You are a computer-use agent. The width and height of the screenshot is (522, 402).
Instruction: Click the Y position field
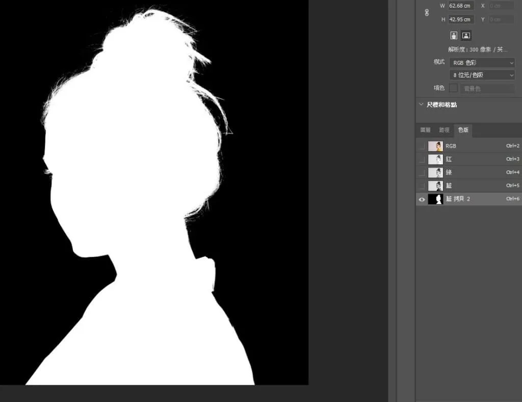502,19
